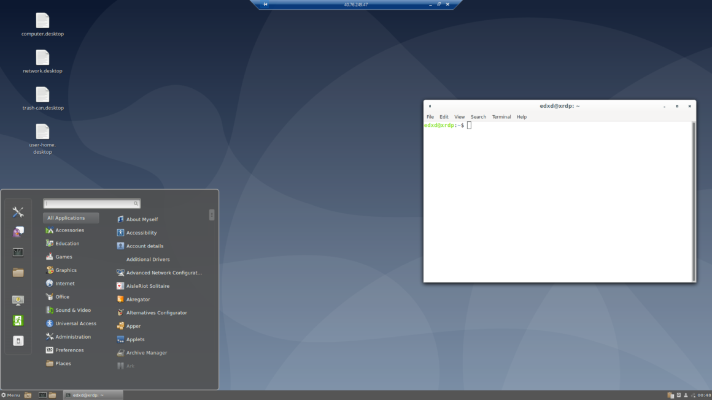Open the clipboard manager tray icon
This screenshot has height=400, width=712.
coord(670,395)
